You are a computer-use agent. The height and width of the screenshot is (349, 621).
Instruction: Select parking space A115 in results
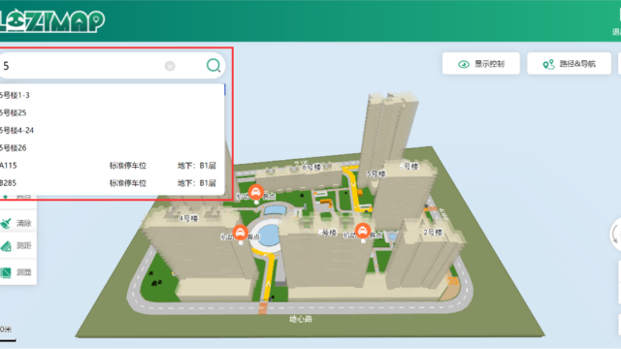(x=112, y=166)
